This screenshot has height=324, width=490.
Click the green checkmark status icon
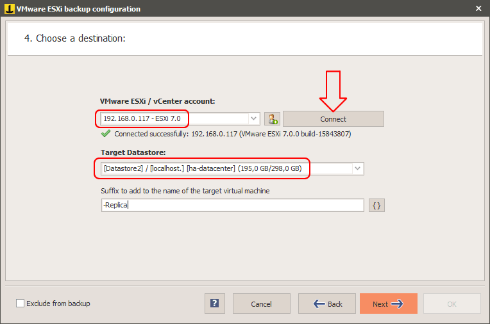[x=106, y=134]
